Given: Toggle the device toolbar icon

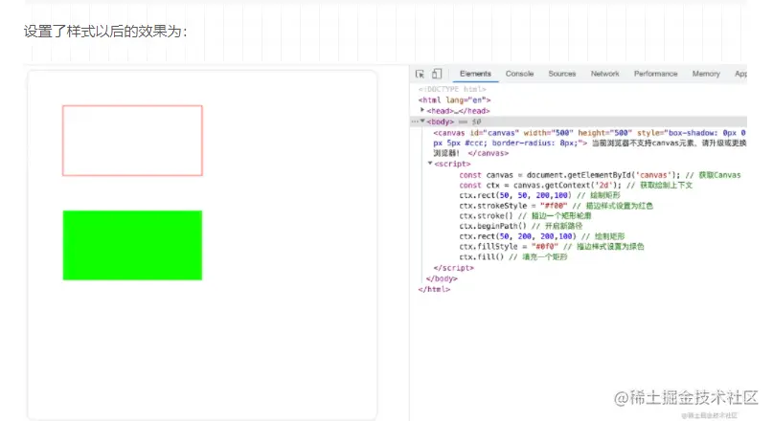Looking at the screenshot, I should pos(437,74).
